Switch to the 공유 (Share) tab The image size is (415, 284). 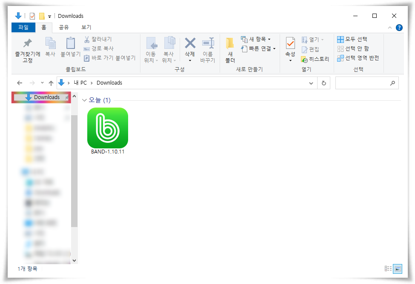click(64, 27)
